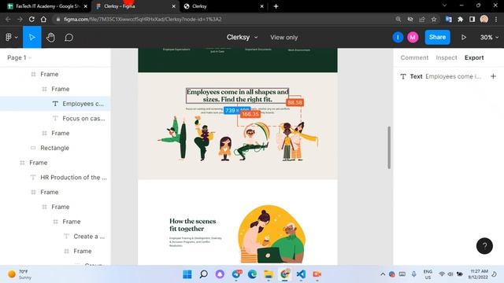504x283 pixels.
Task: Click the Employees come in all shapes heading
Action: (238, 96)
